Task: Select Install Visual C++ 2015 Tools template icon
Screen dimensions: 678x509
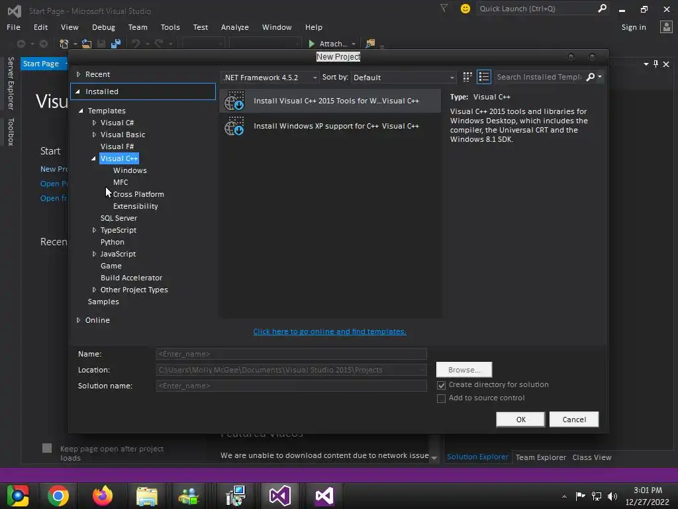Action: tap(234, 101)
